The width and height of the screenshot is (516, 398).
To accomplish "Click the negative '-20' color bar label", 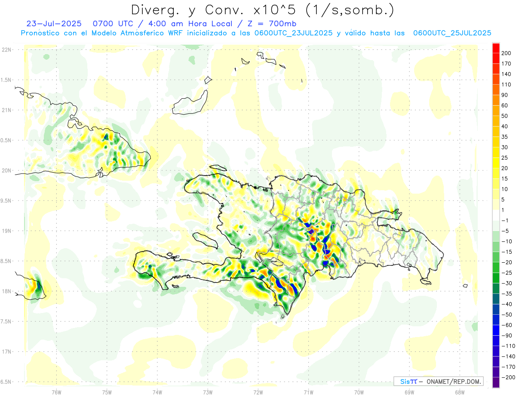I will coord(506,262).
